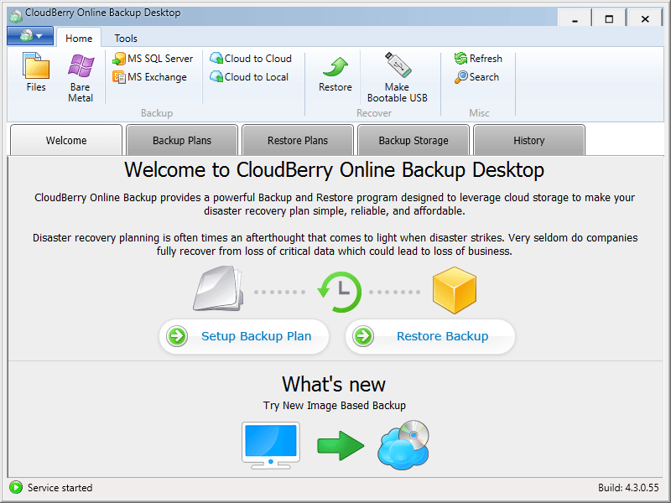
Task: Click the Build: 4.3.0.55 version text
Action: [628, 488]
